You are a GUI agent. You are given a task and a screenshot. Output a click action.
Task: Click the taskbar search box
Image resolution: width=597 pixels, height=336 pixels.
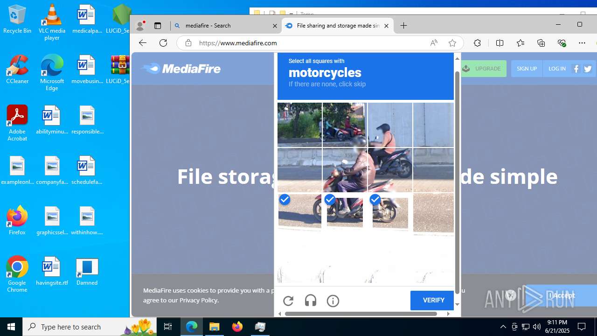[x=90, y=327]
